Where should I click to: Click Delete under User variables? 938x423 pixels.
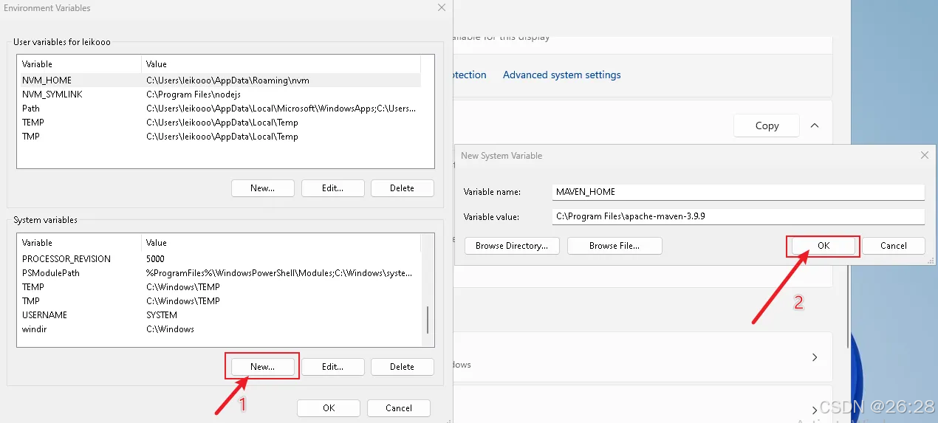[x=402, y=188]
